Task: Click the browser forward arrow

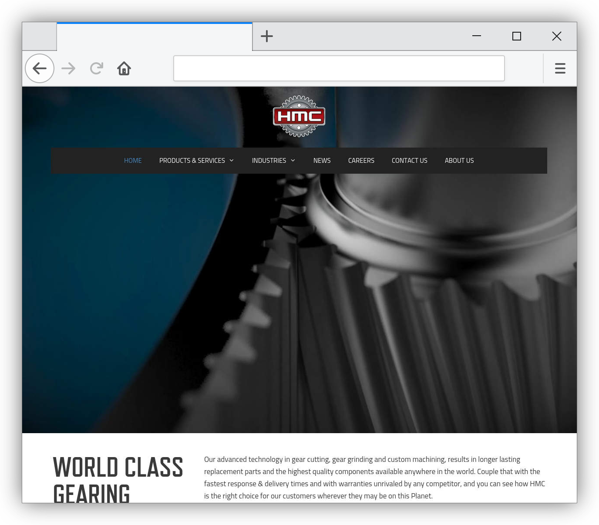Action: coord(68,68)
